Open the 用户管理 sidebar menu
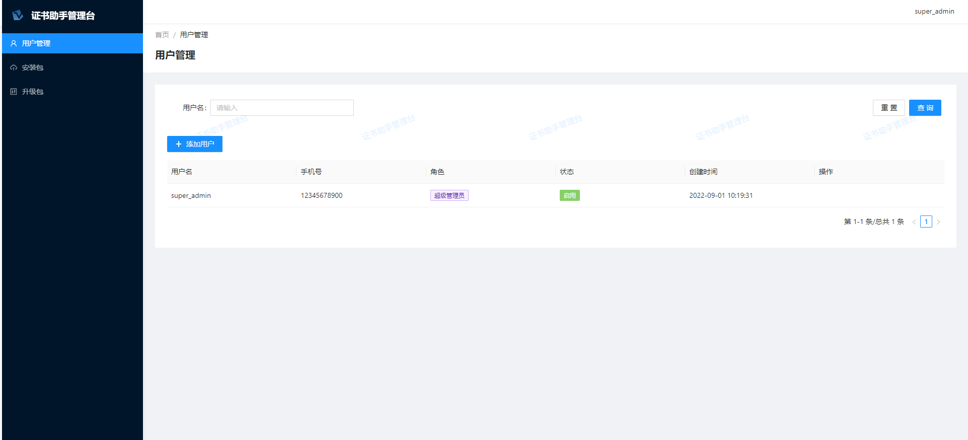 click(72, 43)
